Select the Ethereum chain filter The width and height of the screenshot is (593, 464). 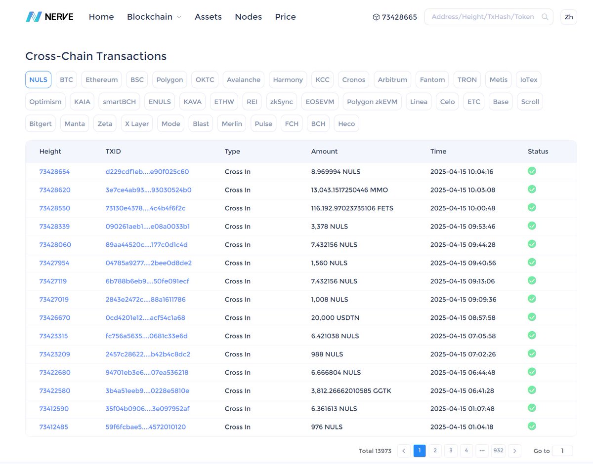(x=101, y=79)
